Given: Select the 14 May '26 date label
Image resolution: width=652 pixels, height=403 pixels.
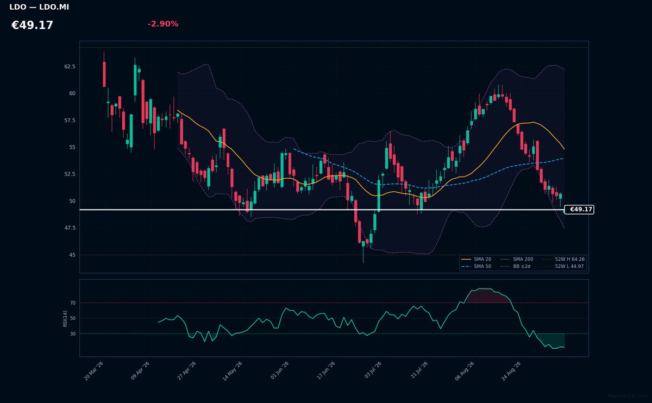Looking at the screenshot, I should [233, 371].
